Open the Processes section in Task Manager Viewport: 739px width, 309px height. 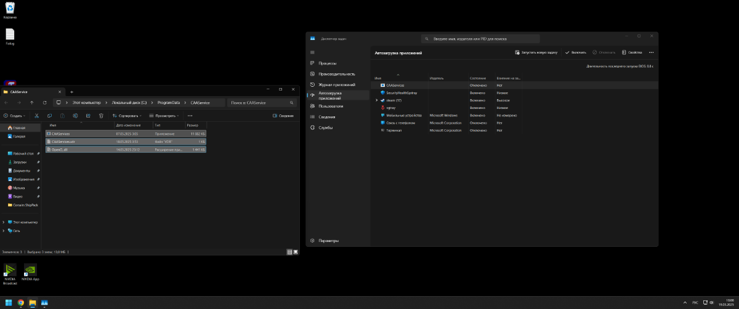(x=327, y=63)
